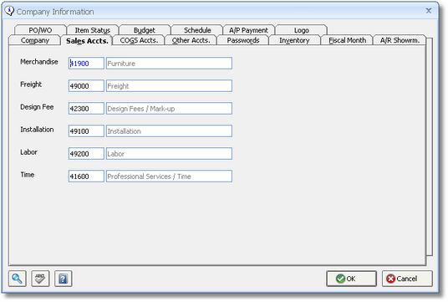The width and height of the screenshot is (448, 302).
Task: Click the Installation description field
Action: click(x=169, y=131)
